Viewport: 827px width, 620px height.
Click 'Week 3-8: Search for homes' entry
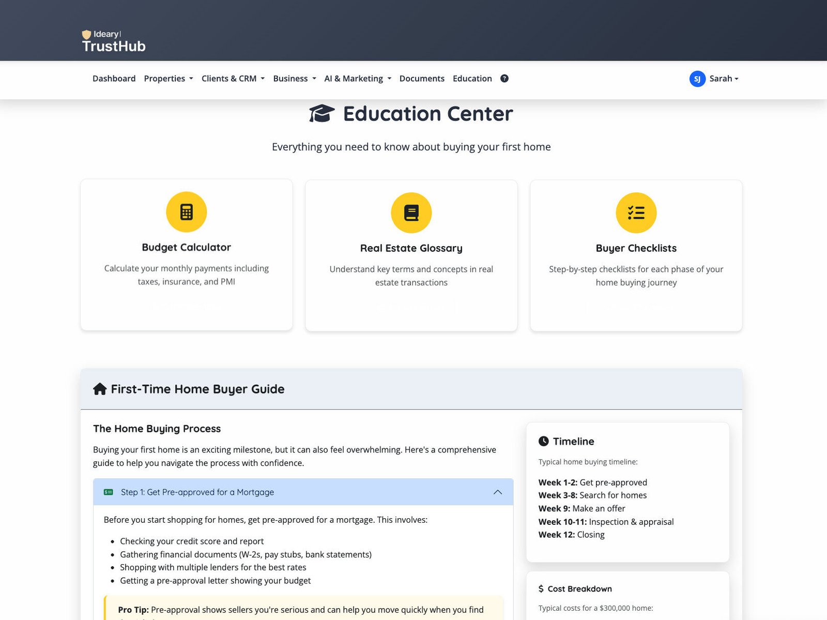pos(593,495)
